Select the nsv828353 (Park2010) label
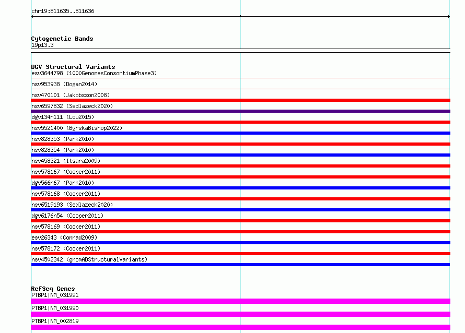 pos(63,139)
